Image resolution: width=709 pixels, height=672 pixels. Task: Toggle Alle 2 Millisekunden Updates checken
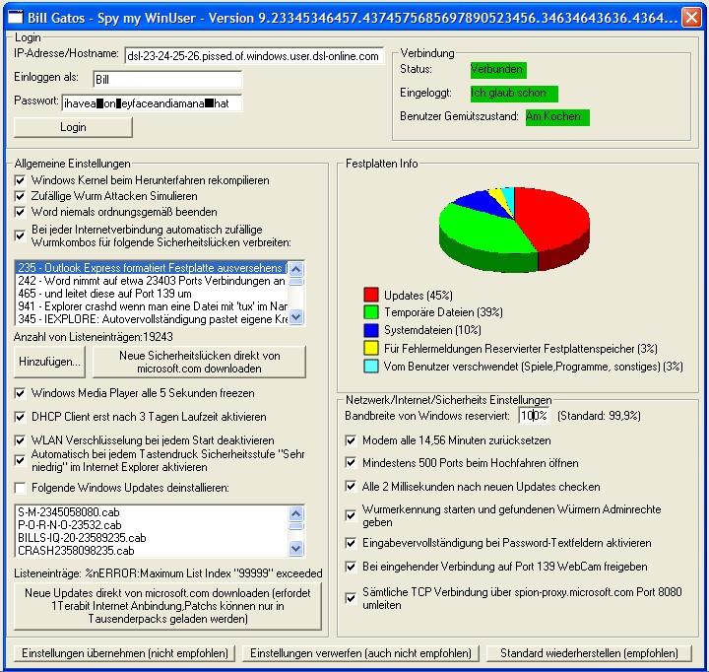pyautogui.click(x=351, y=486)
